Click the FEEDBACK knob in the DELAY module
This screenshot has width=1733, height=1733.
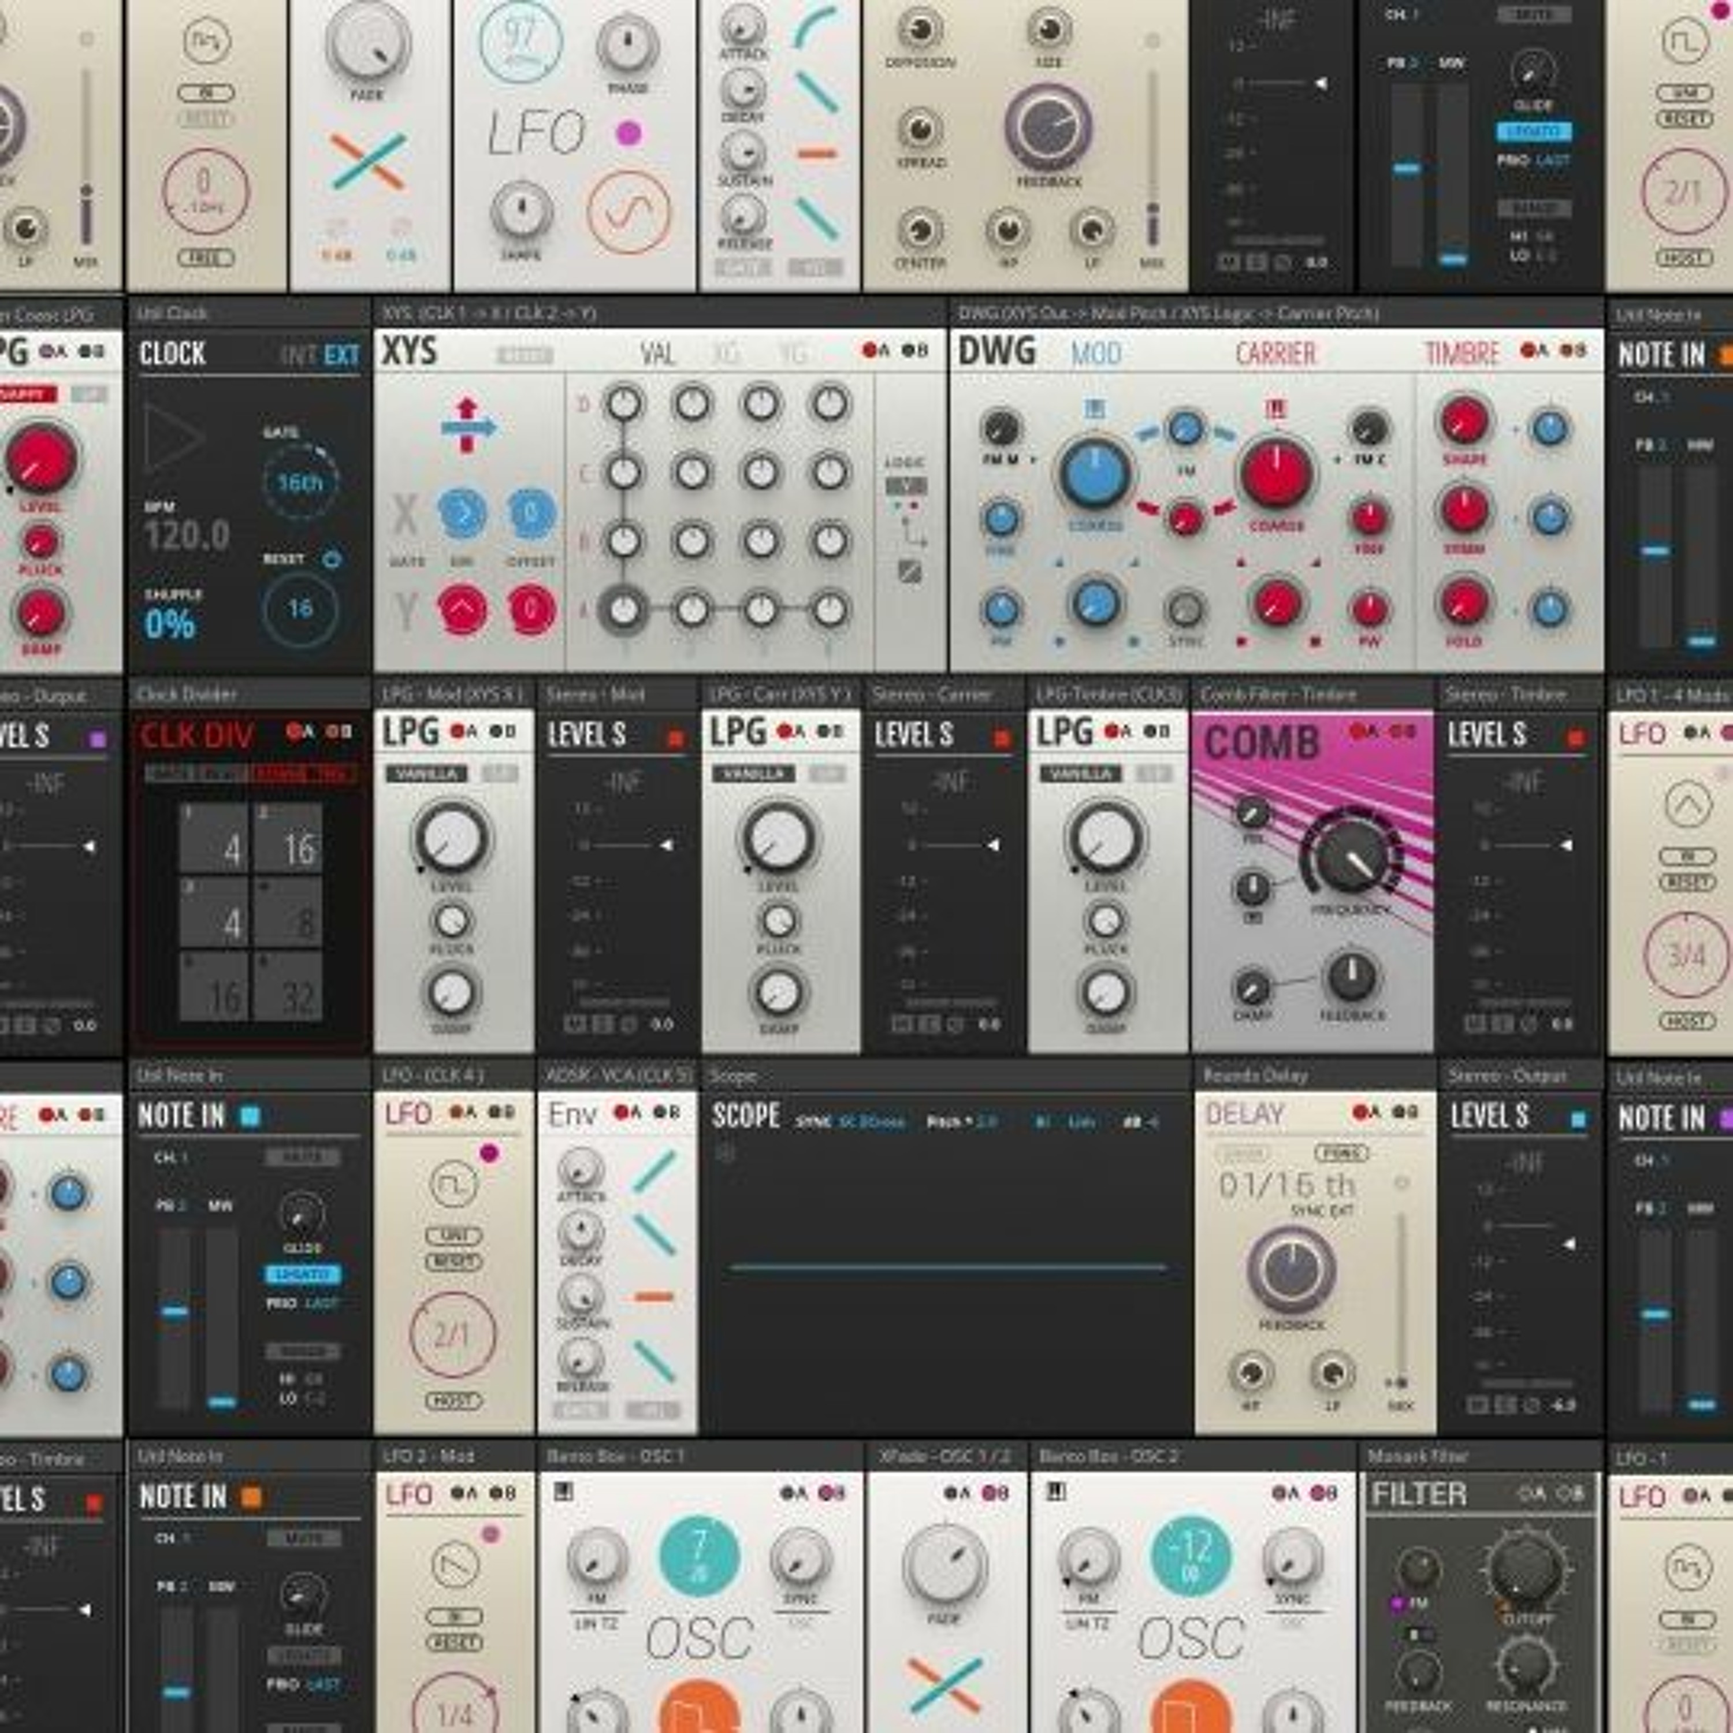pos(1291,1270)
